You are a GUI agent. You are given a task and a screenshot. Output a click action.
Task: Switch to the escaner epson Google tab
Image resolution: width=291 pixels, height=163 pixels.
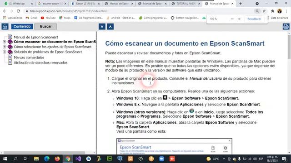point(52,4)
